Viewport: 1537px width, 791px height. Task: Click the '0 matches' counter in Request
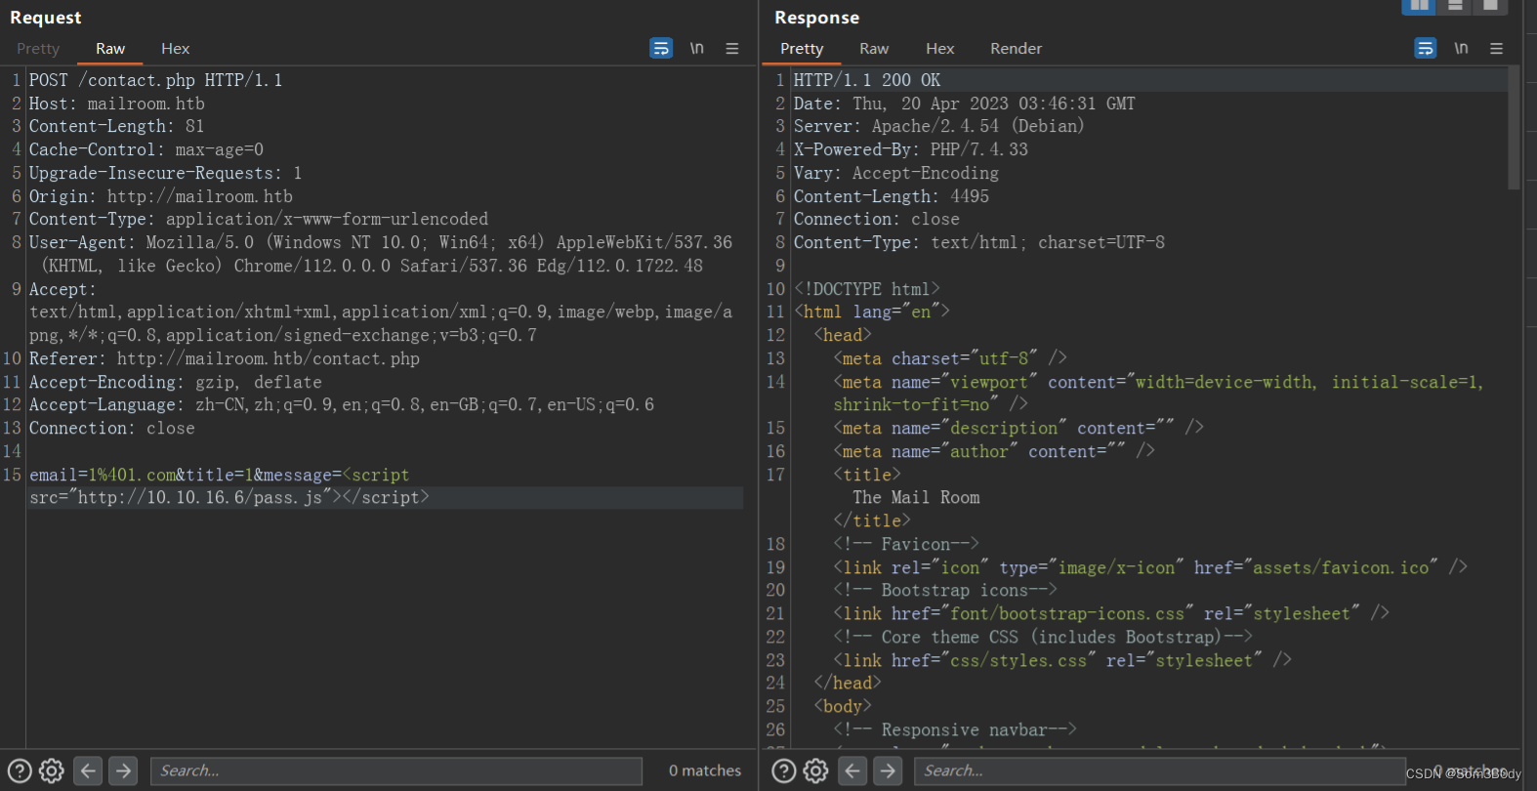tap(705, 770)
